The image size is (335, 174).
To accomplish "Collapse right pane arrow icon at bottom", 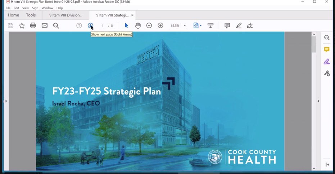I will point(327,165).
